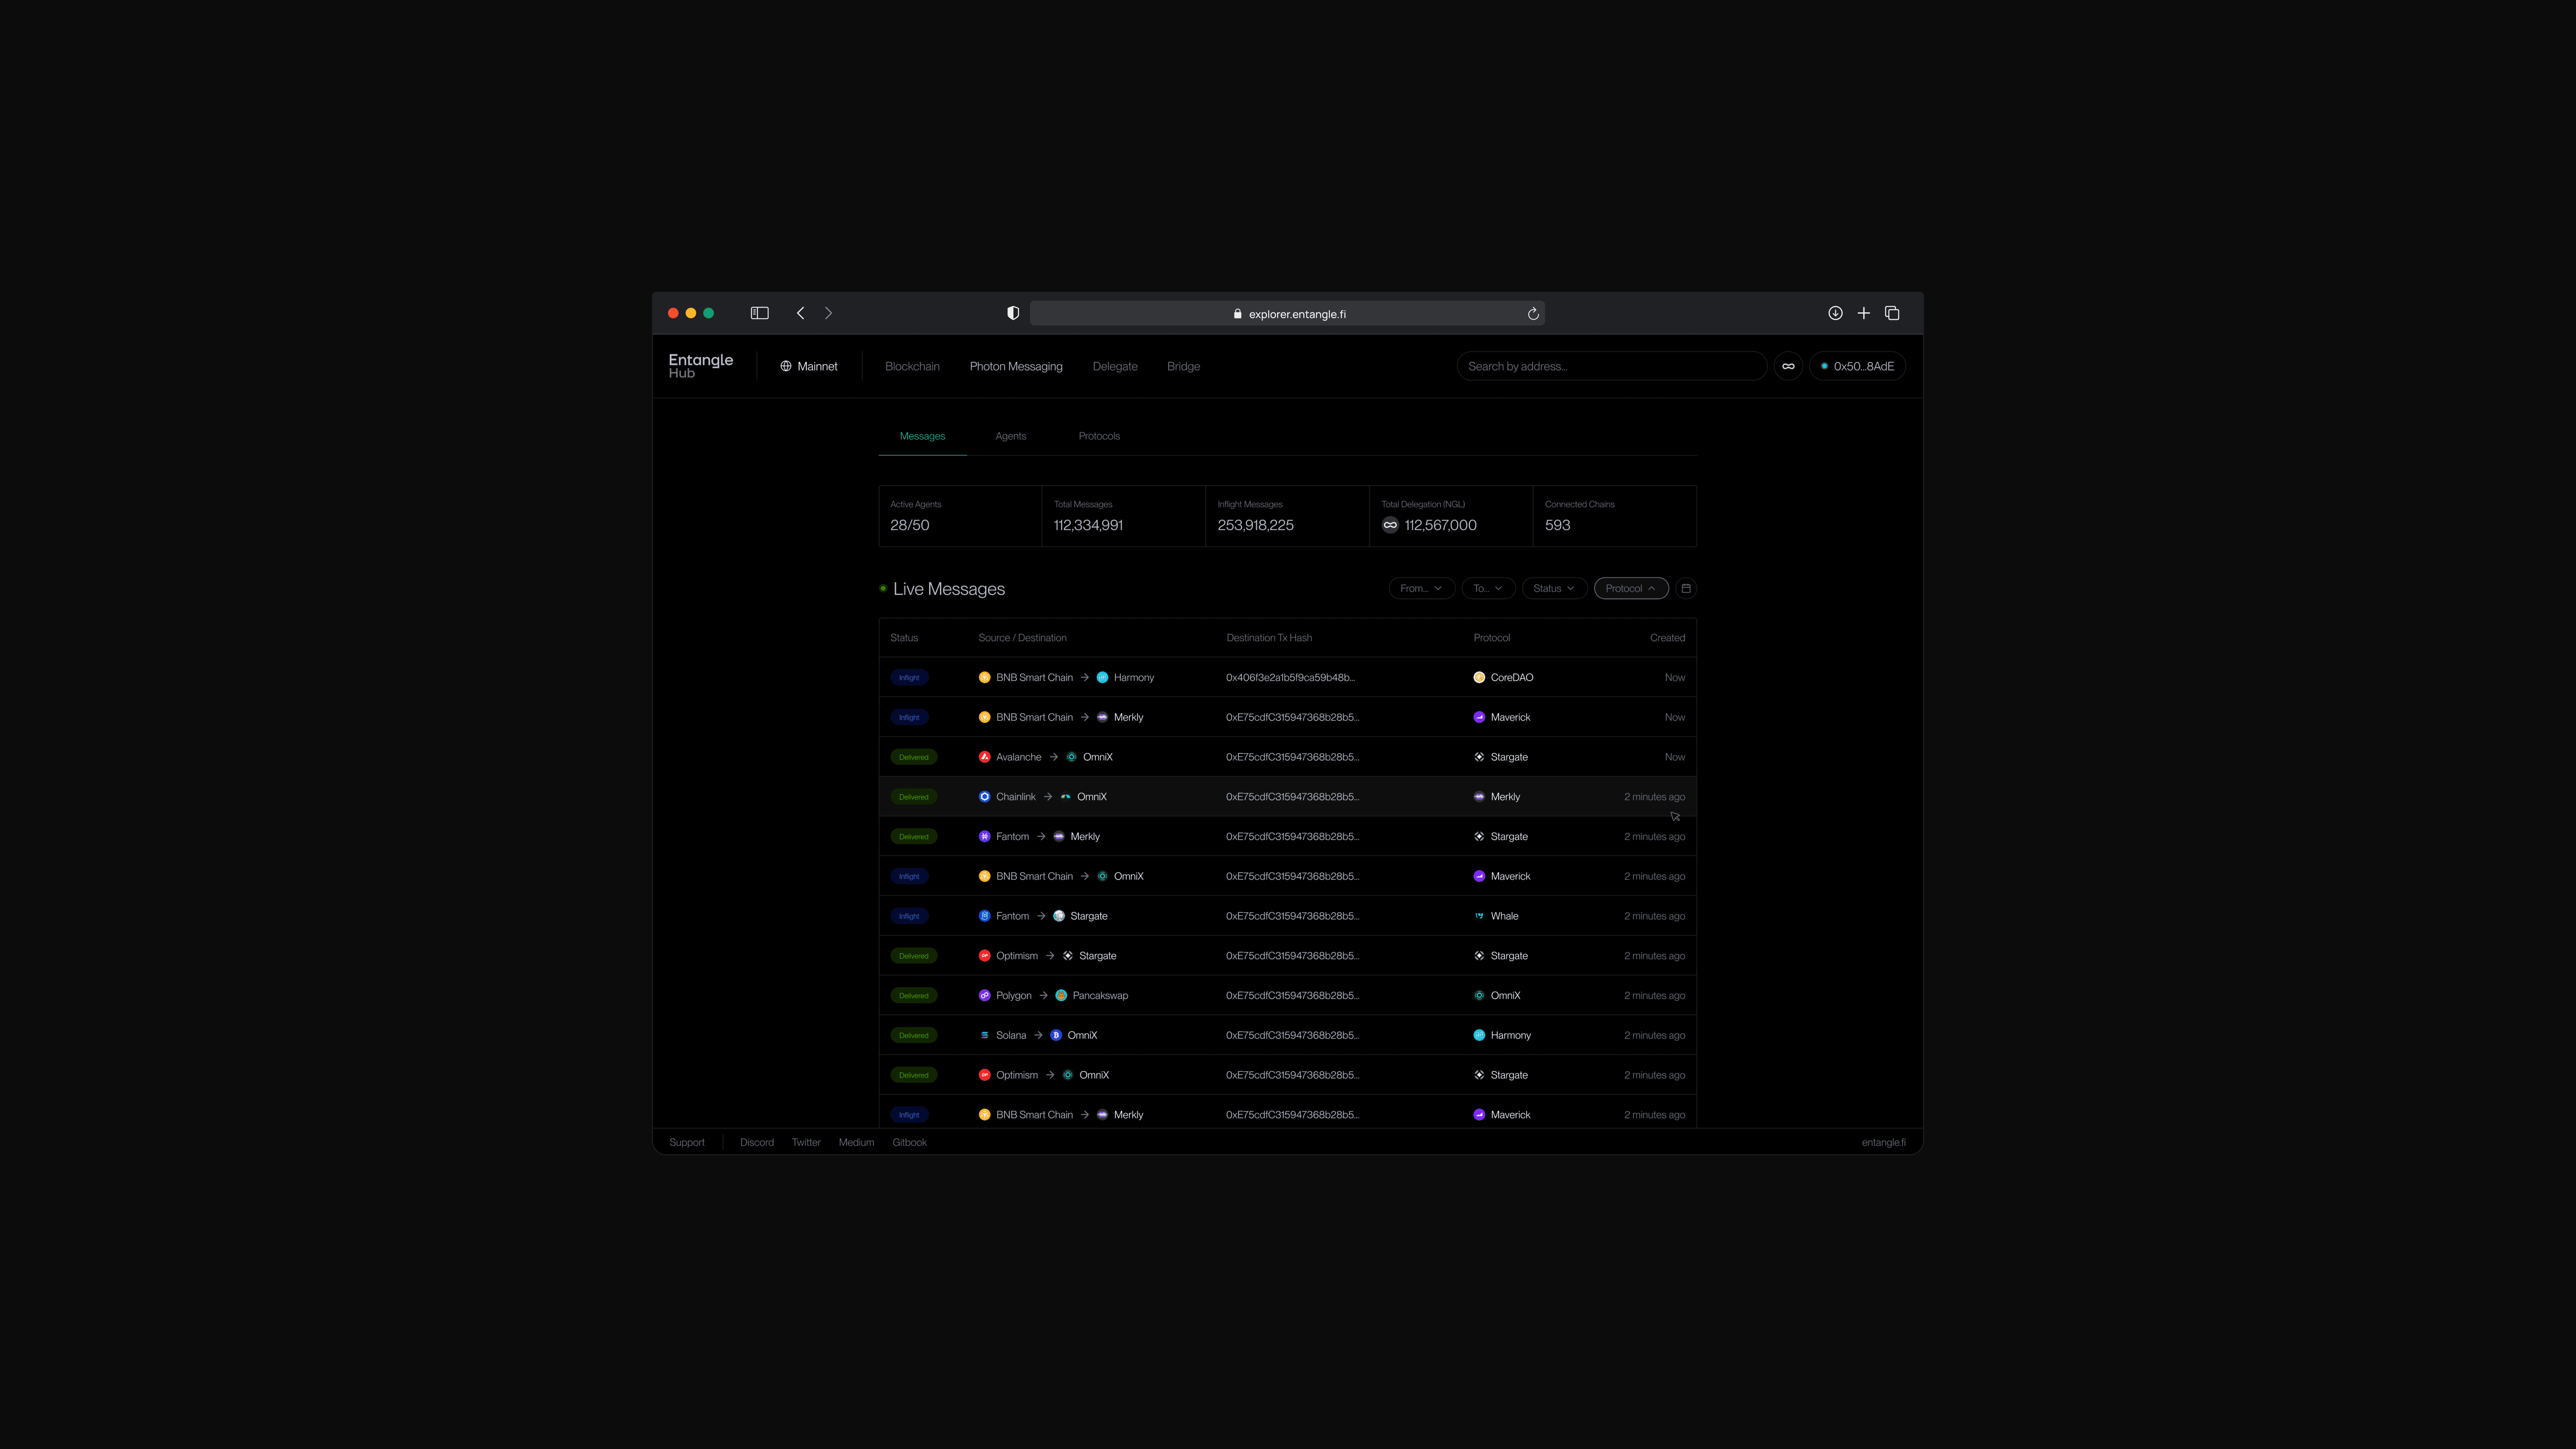
Task: Open a new tab with plus icon
Action: coord(1863,313)
